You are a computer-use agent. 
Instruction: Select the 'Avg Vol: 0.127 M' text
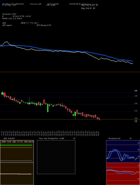click(x=89, y=5)
